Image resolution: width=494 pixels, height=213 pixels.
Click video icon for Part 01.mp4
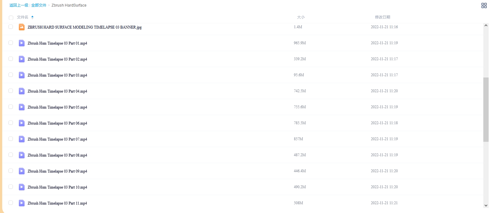pyautogui.click(x=22, y=43)
